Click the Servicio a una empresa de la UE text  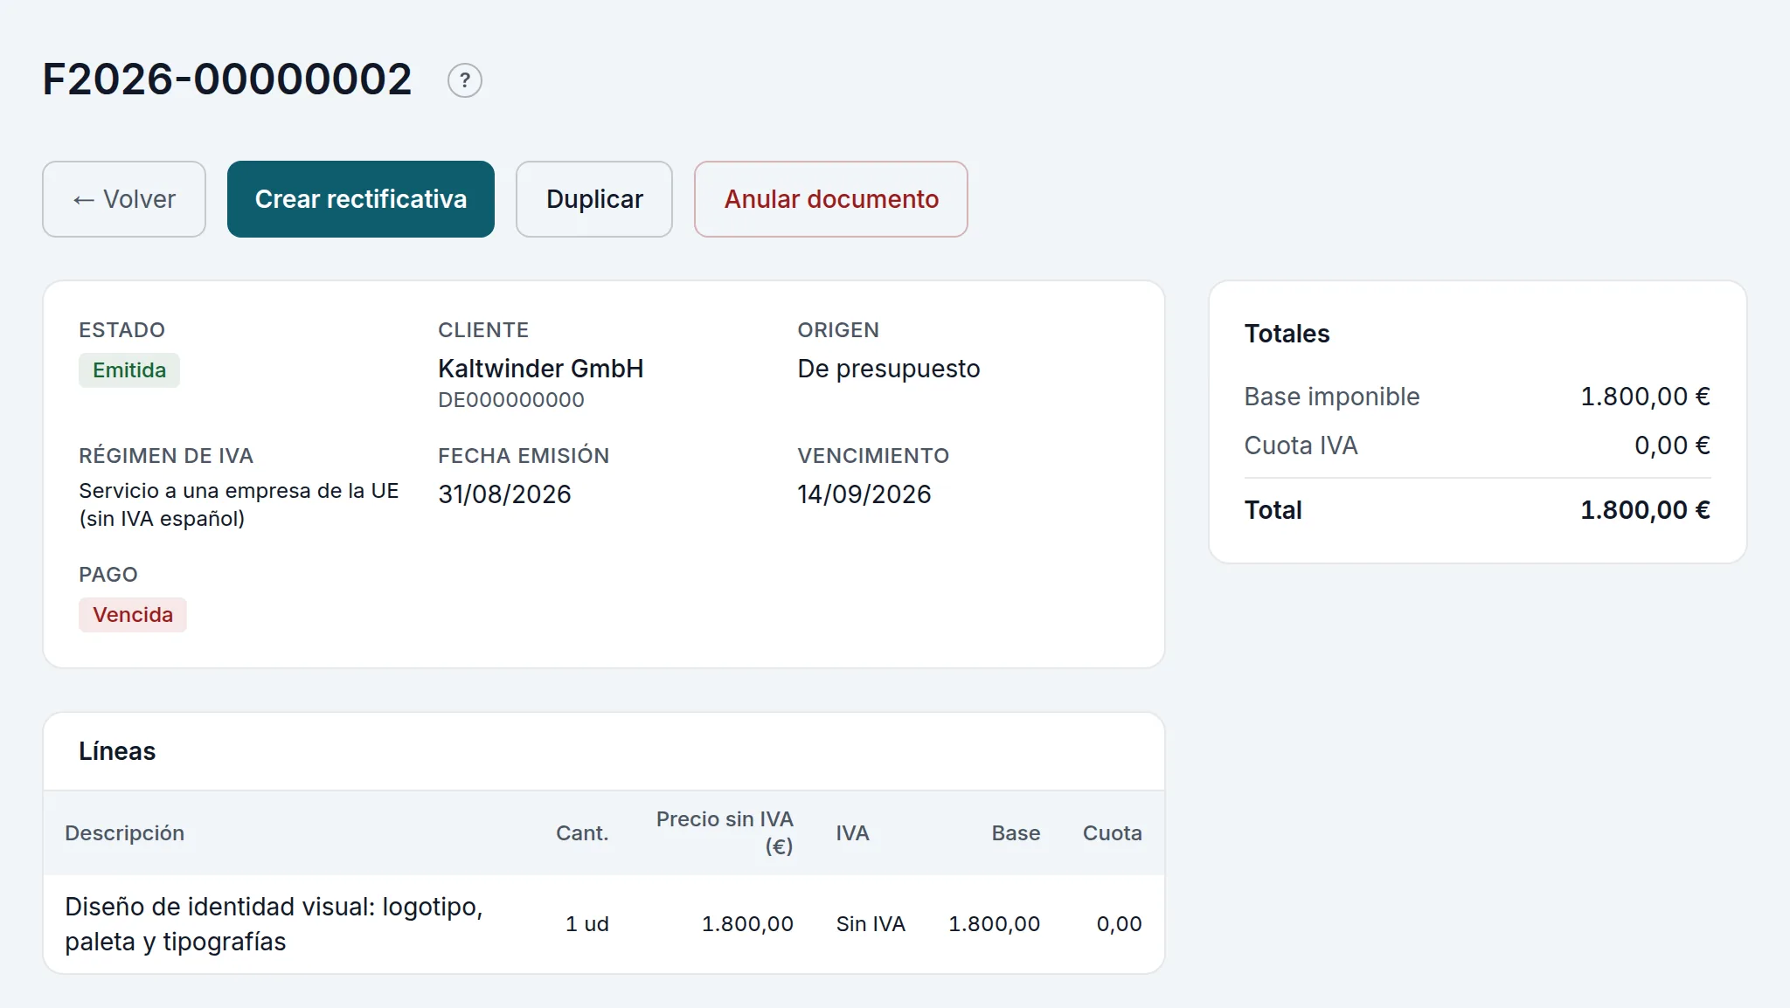[x=239, y=505]
